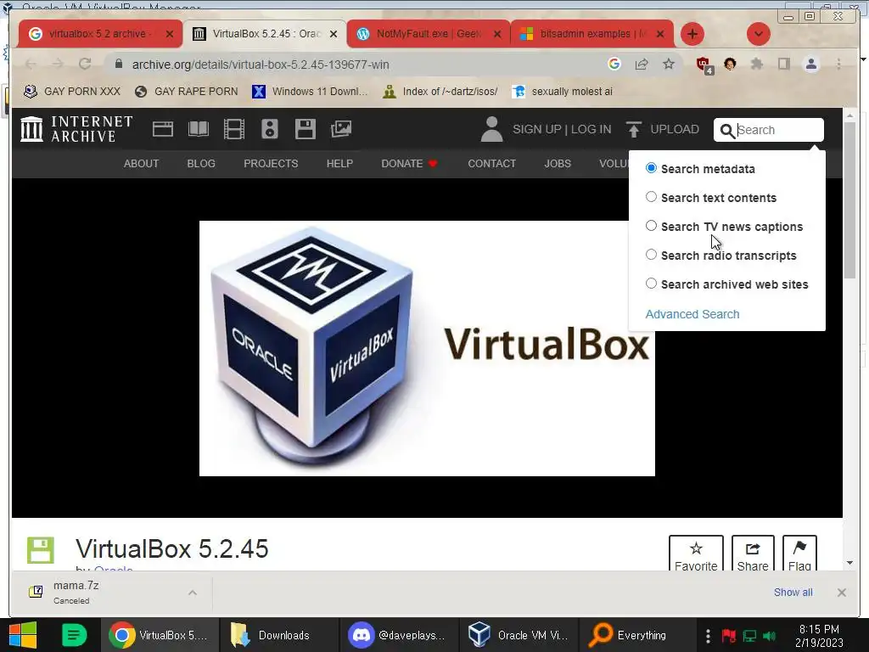Click the Chrome reload button
869x652 pixels.
point(85,65)
